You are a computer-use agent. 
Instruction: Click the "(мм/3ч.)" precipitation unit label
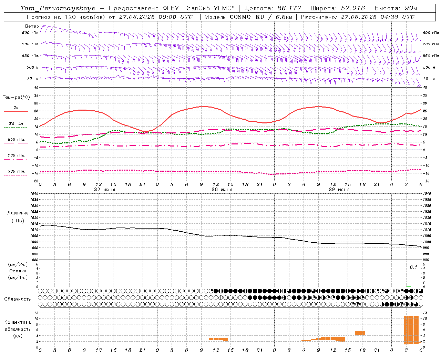pos(18,264)
